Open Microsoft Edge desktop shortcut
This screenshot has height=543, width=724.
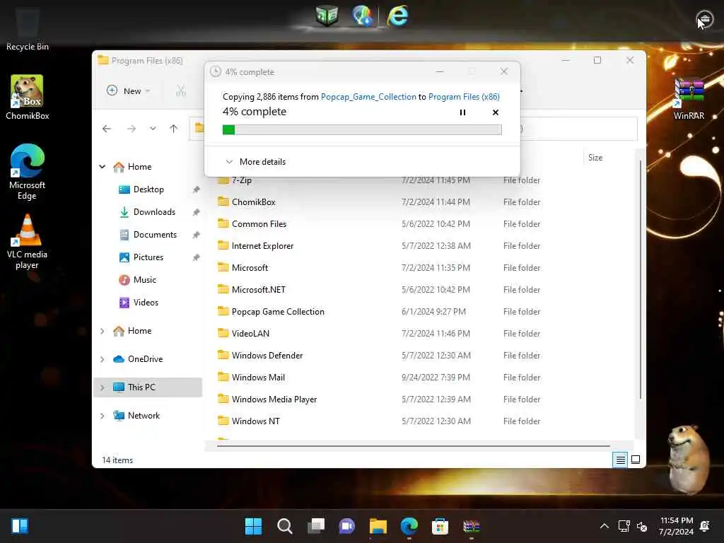tap(28, 171)
